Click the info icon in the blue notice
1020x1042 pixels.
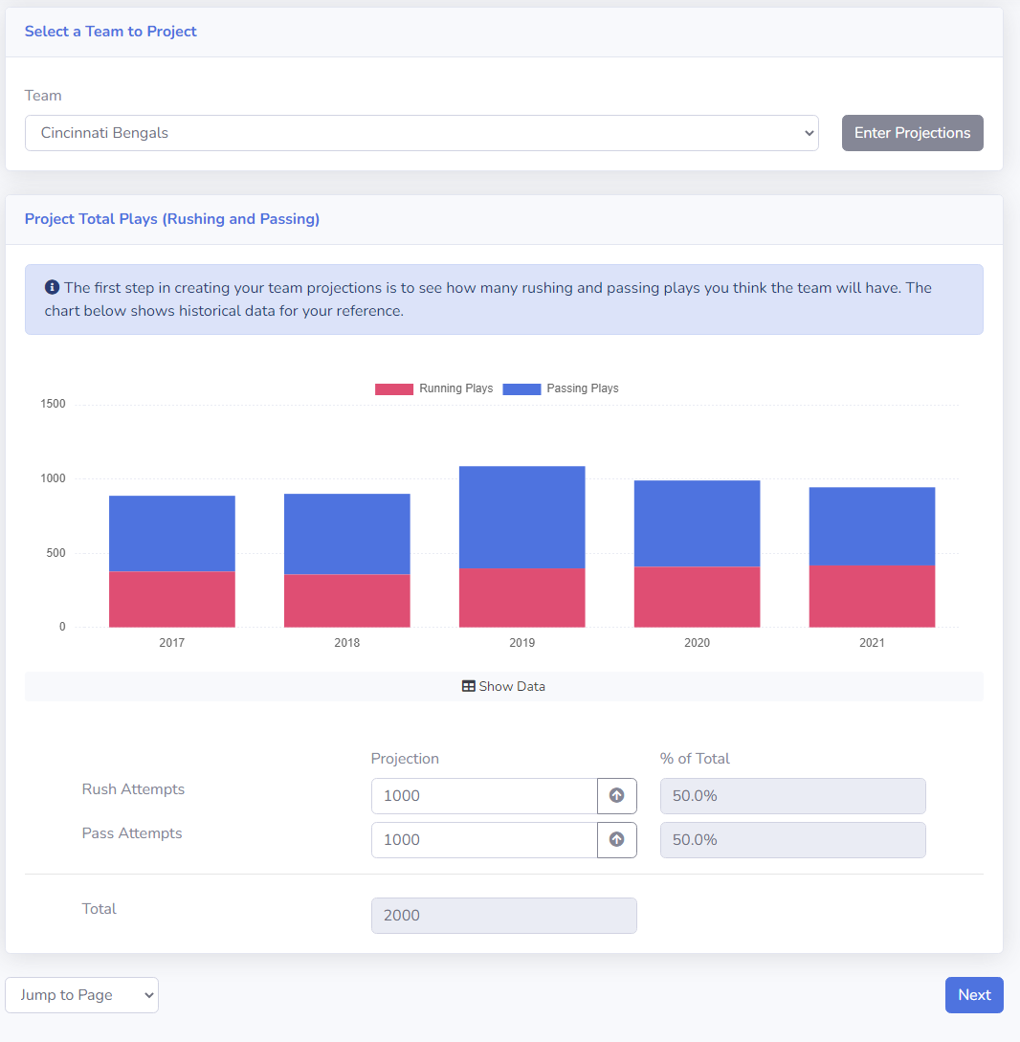[x=52, y=287]
